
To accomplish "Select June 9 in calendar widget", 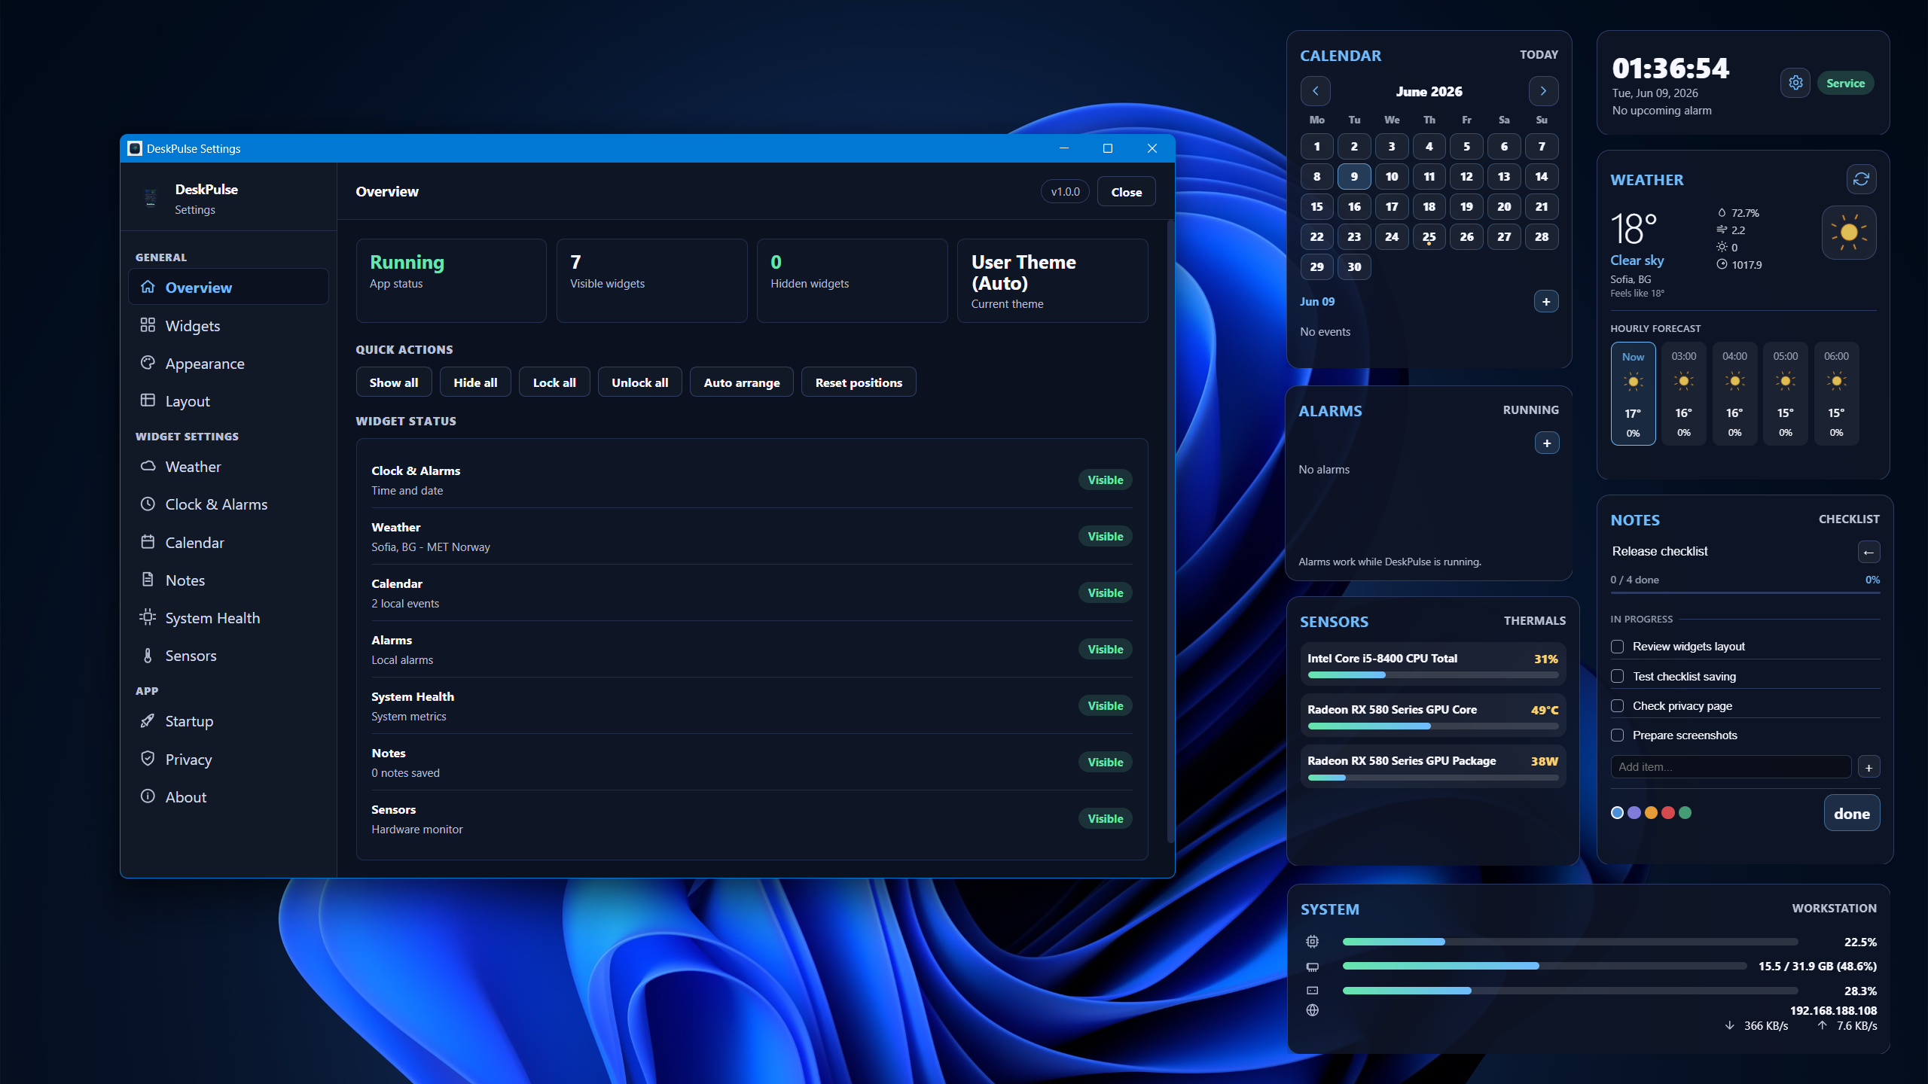I will click(1354, 176).
